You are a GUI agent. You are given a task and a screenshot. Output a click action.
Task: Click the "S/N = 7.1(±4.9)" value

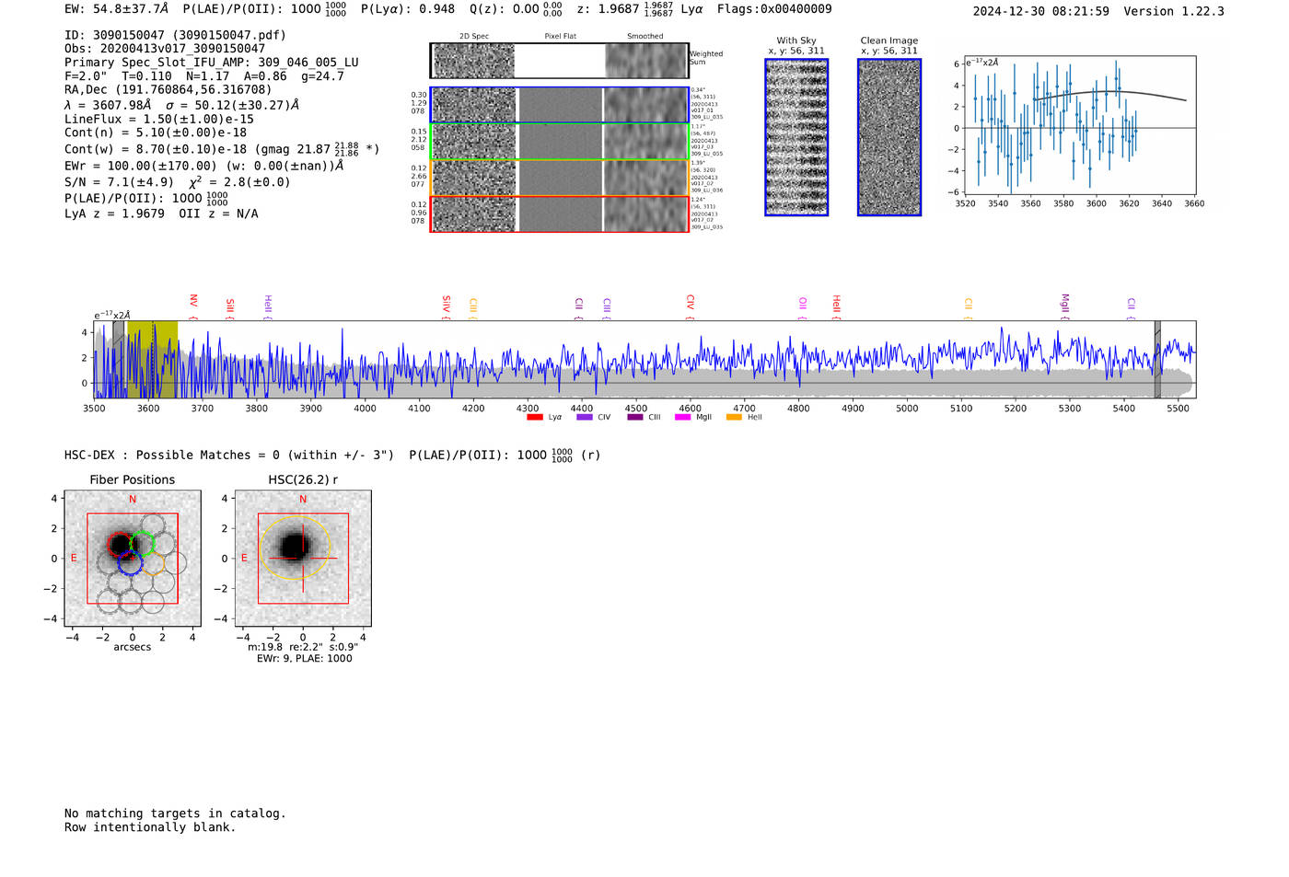119,182
